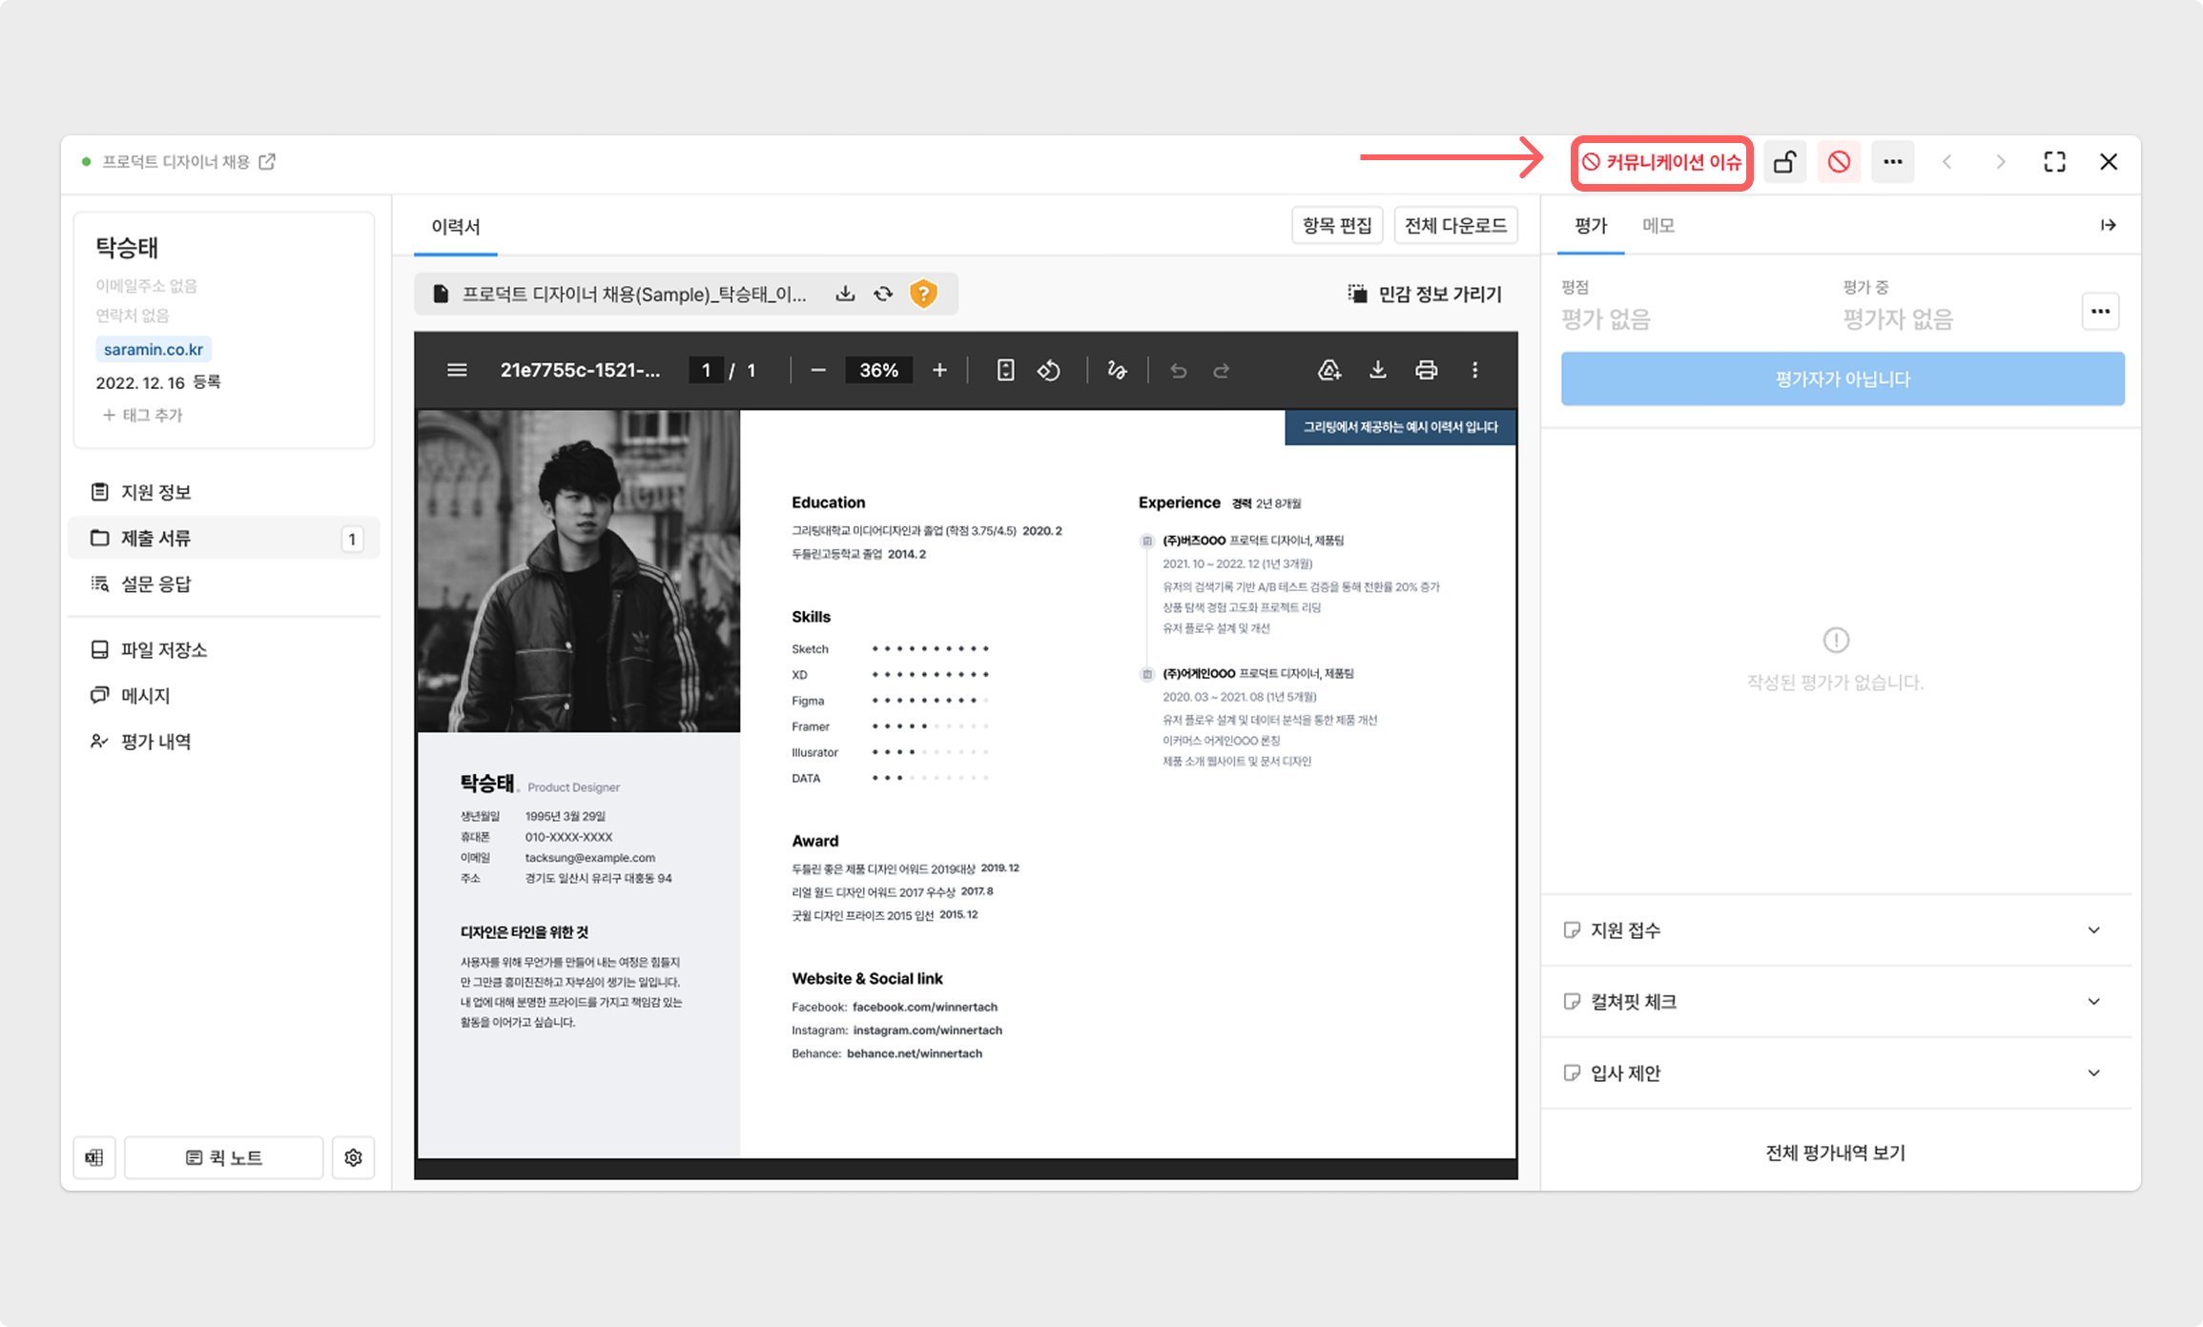
Task: Open the PDF viewer more actions menu
Action: point(1475,370)
